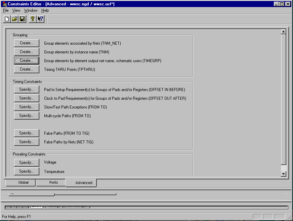
Task: Click the vertical scrollbar up arrow
Action: click(284, 32)
